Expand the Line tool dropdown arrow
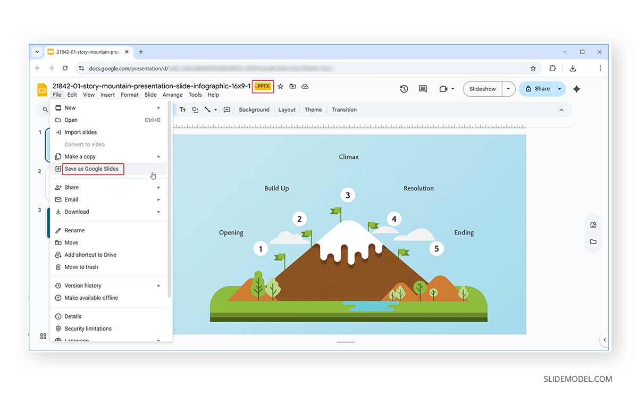The image size is (638, 395). [215, 110]
